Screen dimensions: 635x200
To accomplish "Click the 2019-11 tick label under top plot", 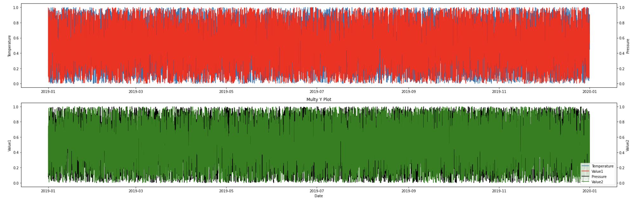I will [499, 91].
